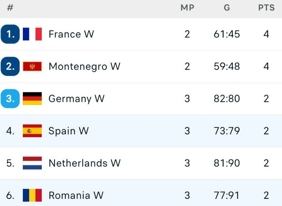Click the France flag icon
The width and height of the screenshot is (282, 206).
tap(32, 34)
